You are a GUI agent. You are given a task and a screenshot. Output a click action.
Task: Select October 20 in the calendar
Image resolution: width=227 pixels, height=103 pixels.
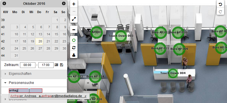pos(39,41)
